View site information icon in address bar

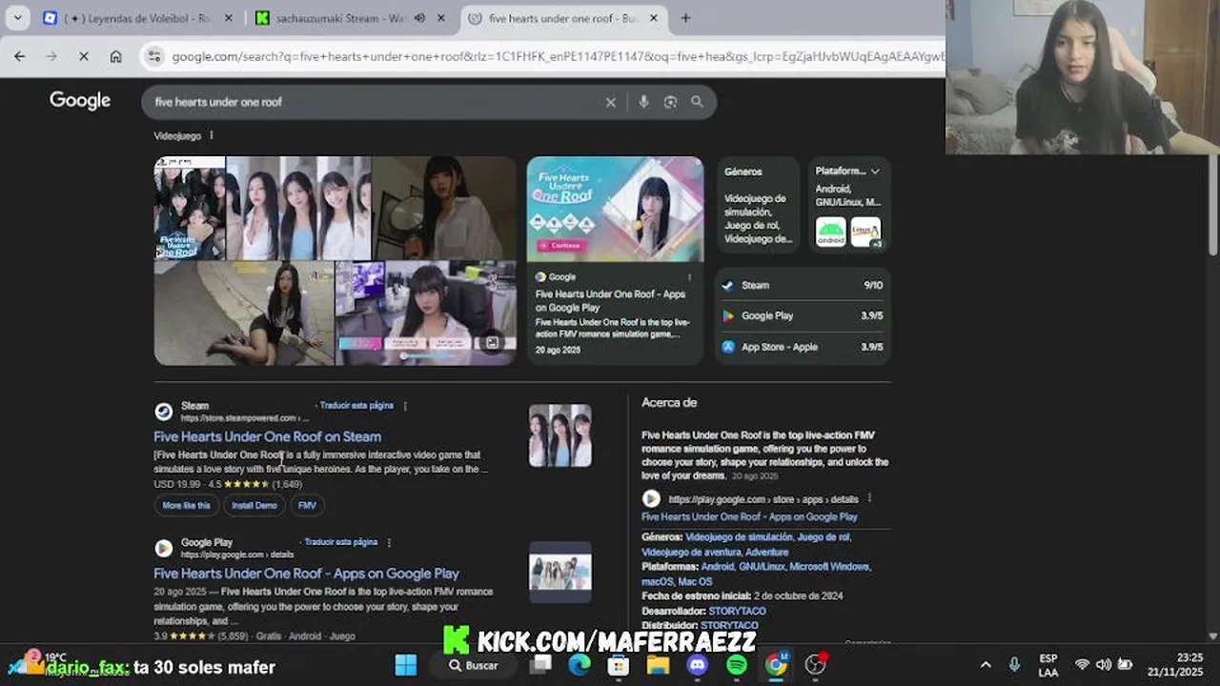tap(154, 56)
